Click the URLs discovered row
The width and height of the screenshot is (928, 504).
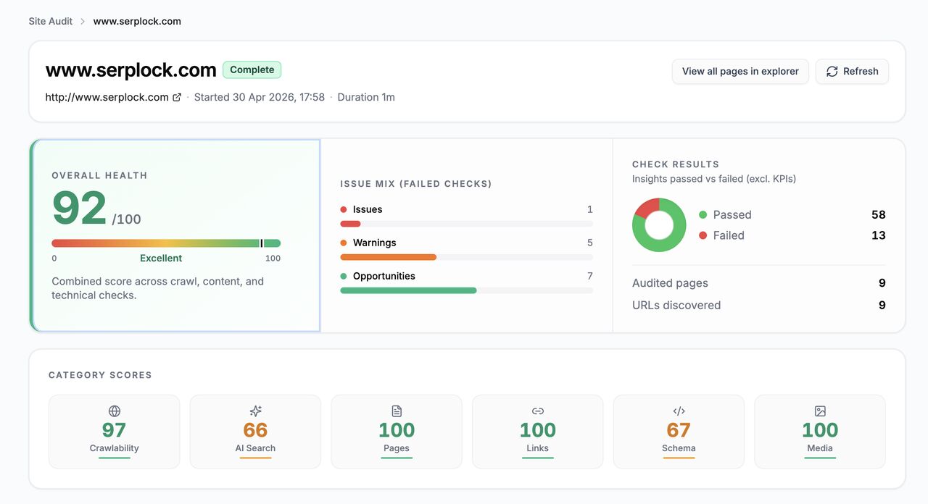pyautogui.click(x=759, y=305)
